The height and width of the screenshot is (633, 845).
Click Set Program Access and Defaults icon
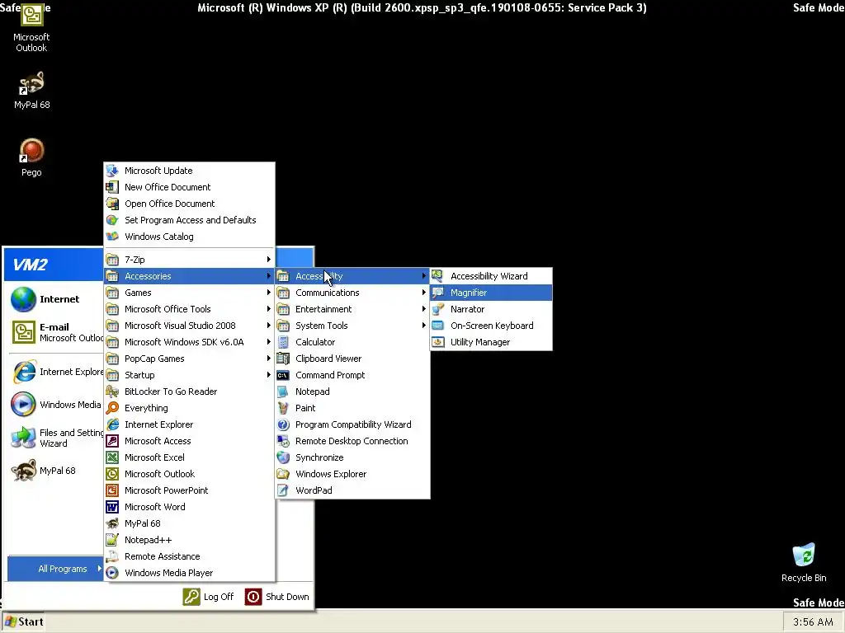tap(112, 220)
